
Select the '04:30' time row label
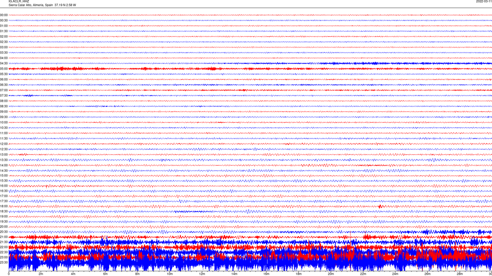tap(4, 63)
